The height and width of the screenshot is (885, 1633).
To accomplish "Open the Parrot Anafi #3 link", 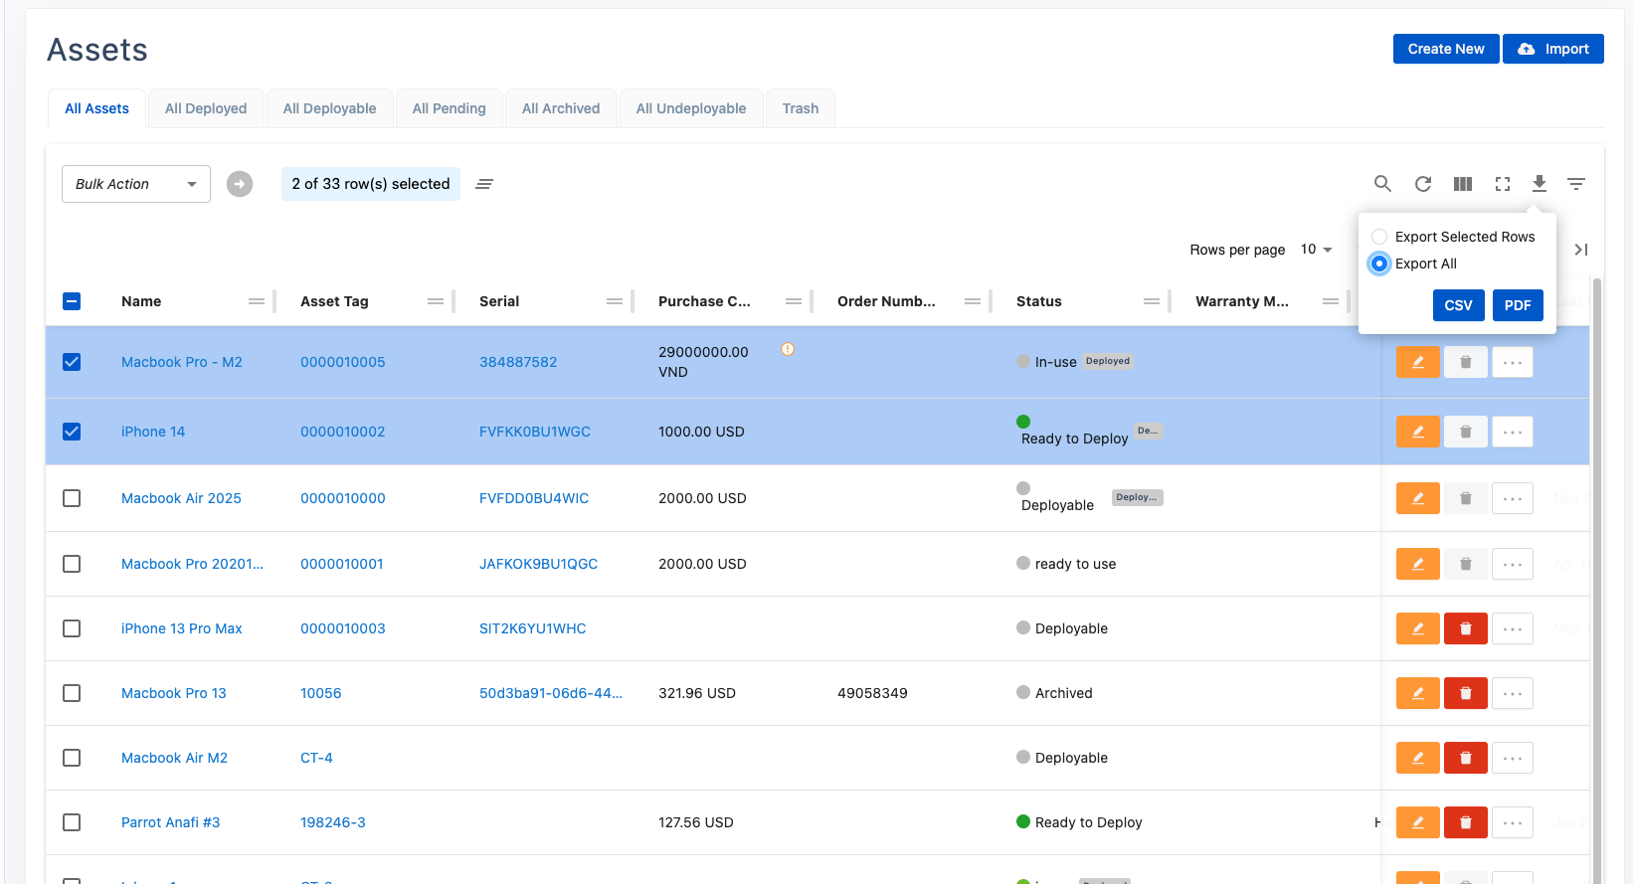I will point(171,822).
